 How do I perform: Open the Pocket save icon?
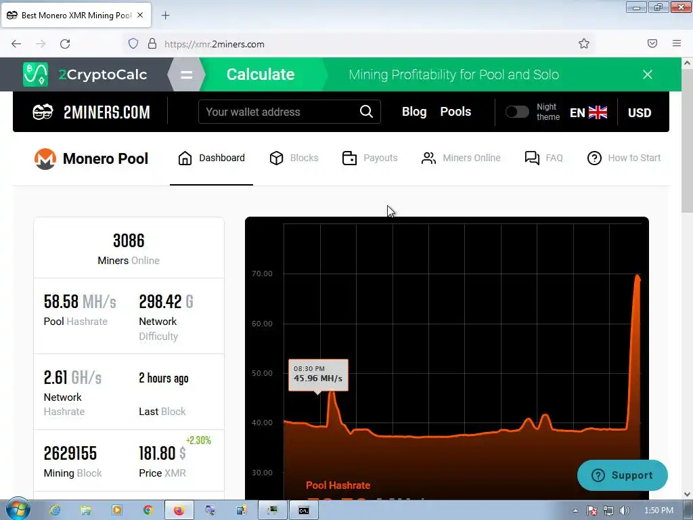click(x=652, y=43)
